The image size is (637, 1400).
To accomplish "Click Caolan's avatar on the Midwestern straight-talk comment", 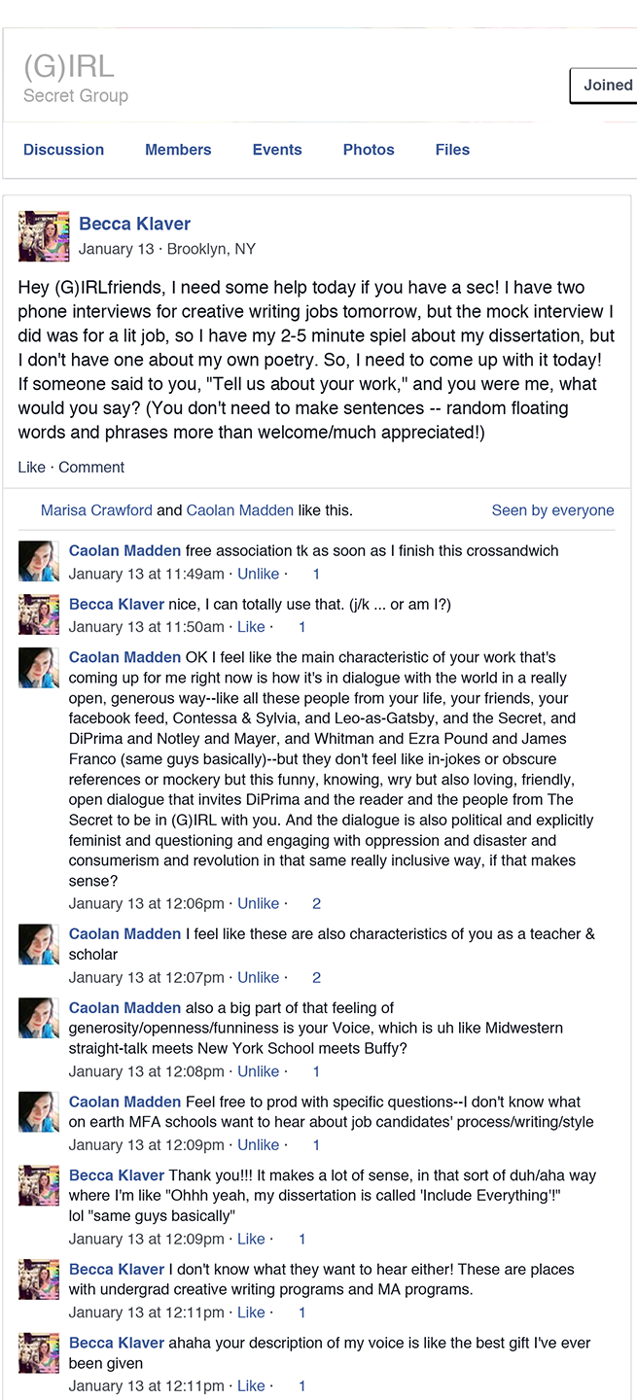I will click(x=39, y=1018).
